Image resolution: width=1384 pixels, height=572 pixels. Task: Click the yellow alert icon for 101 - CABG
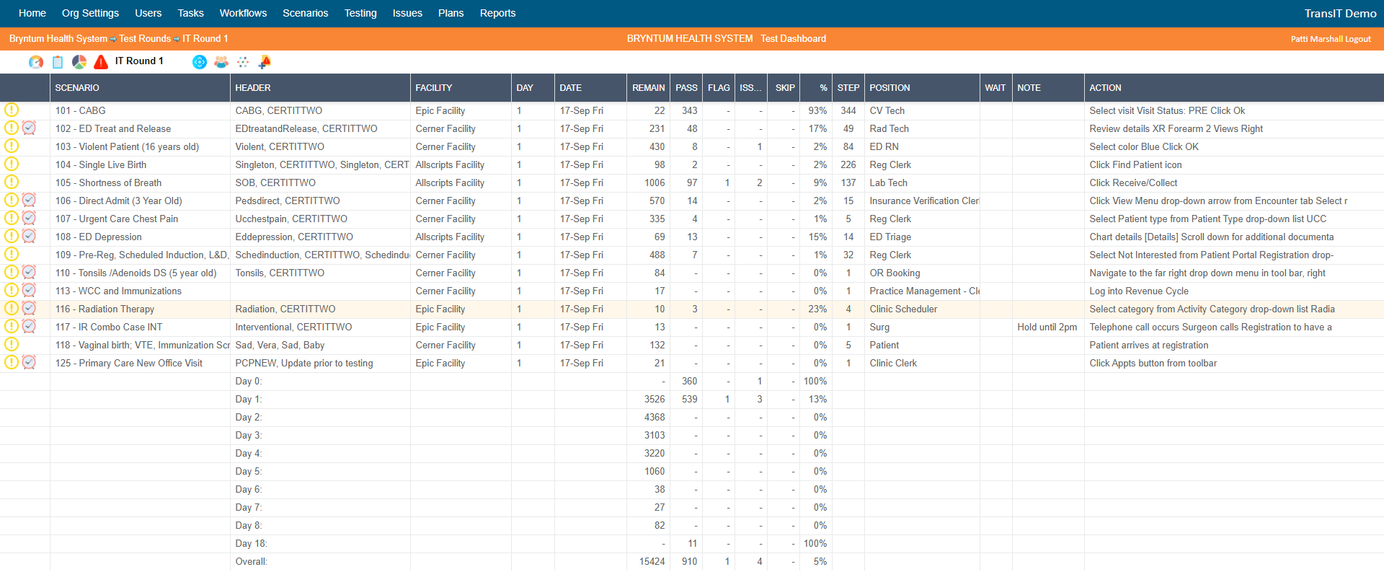(12, 110)
